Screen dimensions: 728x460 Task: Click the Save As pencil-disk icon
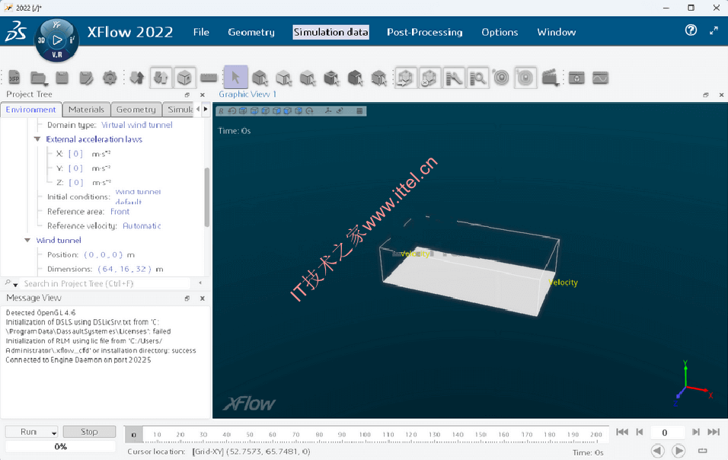tap(86, 78)
